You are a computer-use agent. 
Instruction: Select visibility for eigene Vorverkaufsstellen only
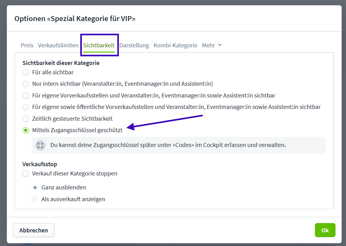coord(26,96)
